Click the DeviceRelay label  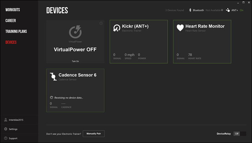point(224,134)
